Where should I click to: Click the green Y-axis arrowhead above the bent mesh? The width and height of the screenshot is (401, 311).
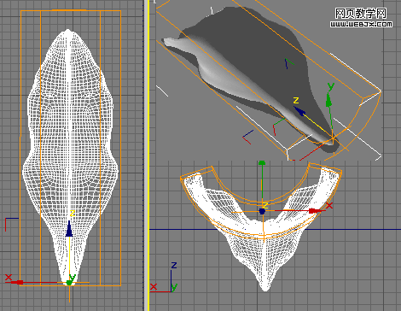pos(262,162)
